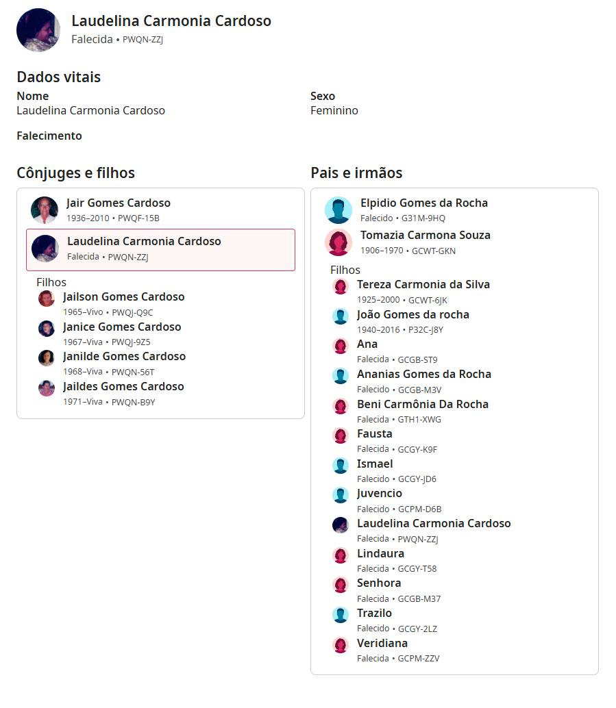Select the highlighted Laudelina Carmonia Cardoso spouse card
The height and width of the screenshot is (708, 616).
[160, 249]
